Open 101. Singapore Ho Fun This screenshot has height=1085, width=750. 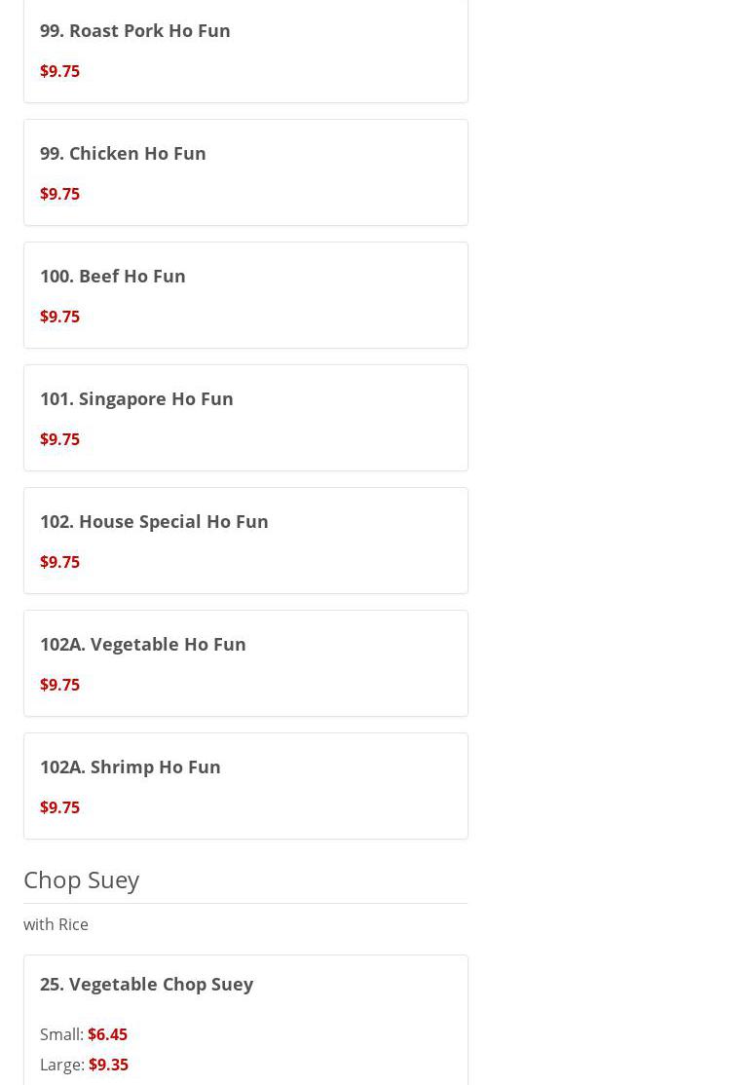point(136,398)
